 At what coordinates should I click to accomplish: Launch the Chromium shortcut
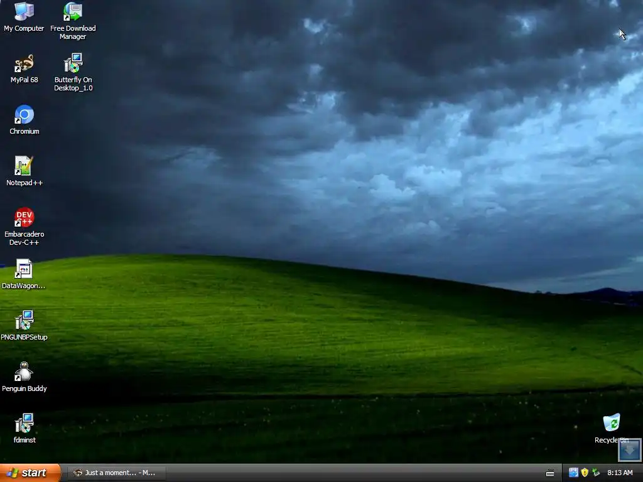pyautogui.click(x=24, y=120)
